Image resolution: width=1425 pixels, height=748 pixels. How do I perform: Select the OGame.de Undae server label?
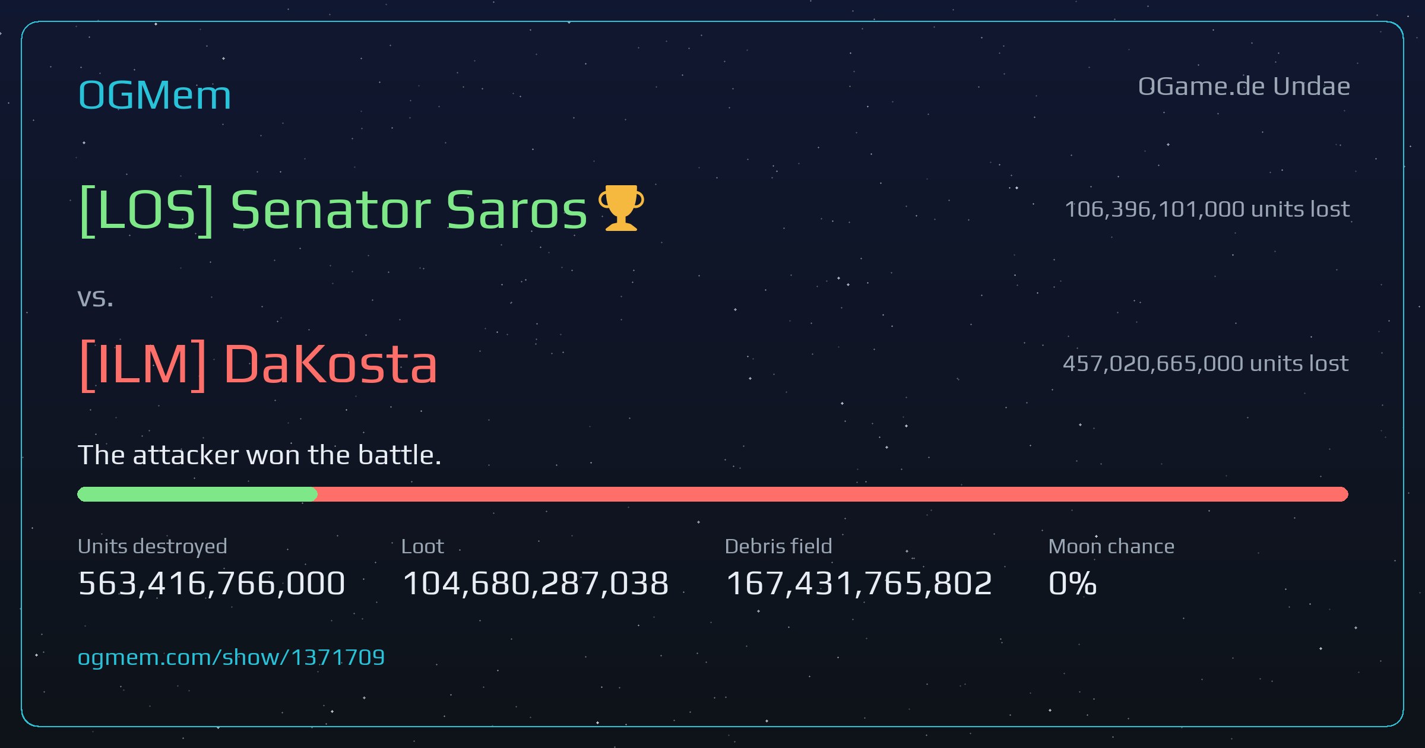pos(1244,87)
